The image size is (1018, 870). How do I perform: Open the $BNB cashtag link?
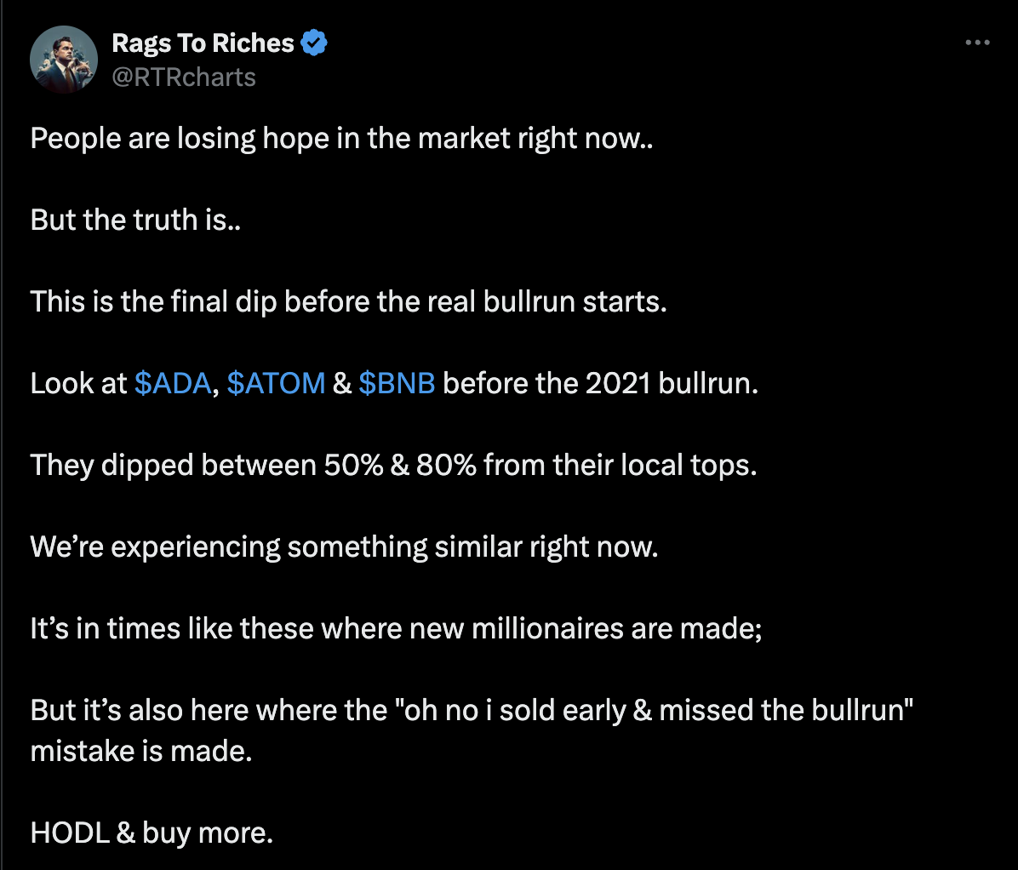(x=397, y=383)
